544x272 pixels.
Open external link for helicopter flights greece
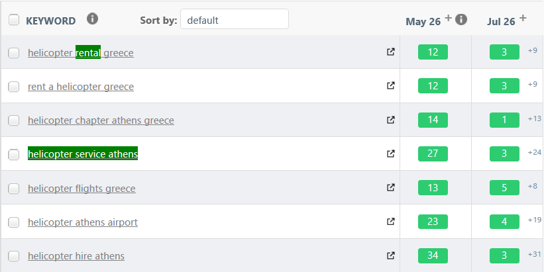click(391, 187)
